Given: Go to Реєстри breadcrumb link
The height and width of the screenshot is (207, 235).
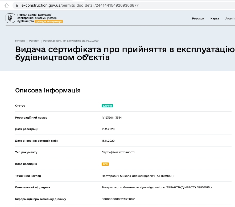Looking at the screenshot, I should pos(34,41).
